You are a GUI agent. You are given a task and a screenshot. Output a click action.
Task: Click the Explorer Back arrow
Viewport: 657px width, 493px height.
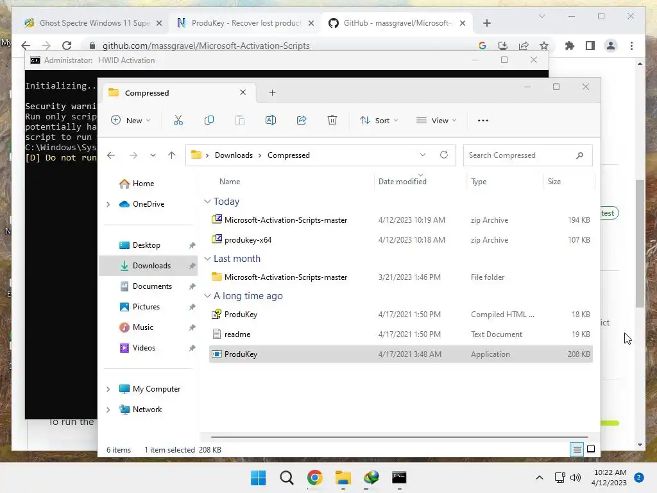click(x=111, y=155)
